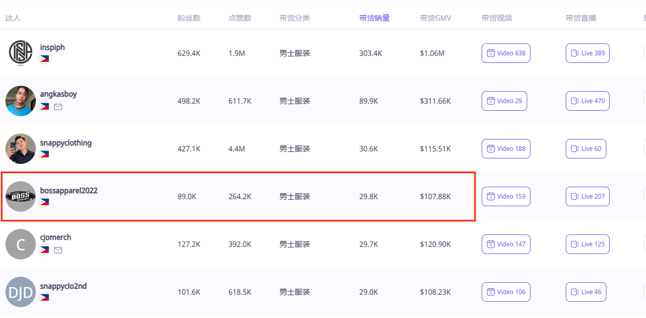Click the Video 159 button
Image resolution: width=646 pixels, height=318 pixels.
pos(506,196)
